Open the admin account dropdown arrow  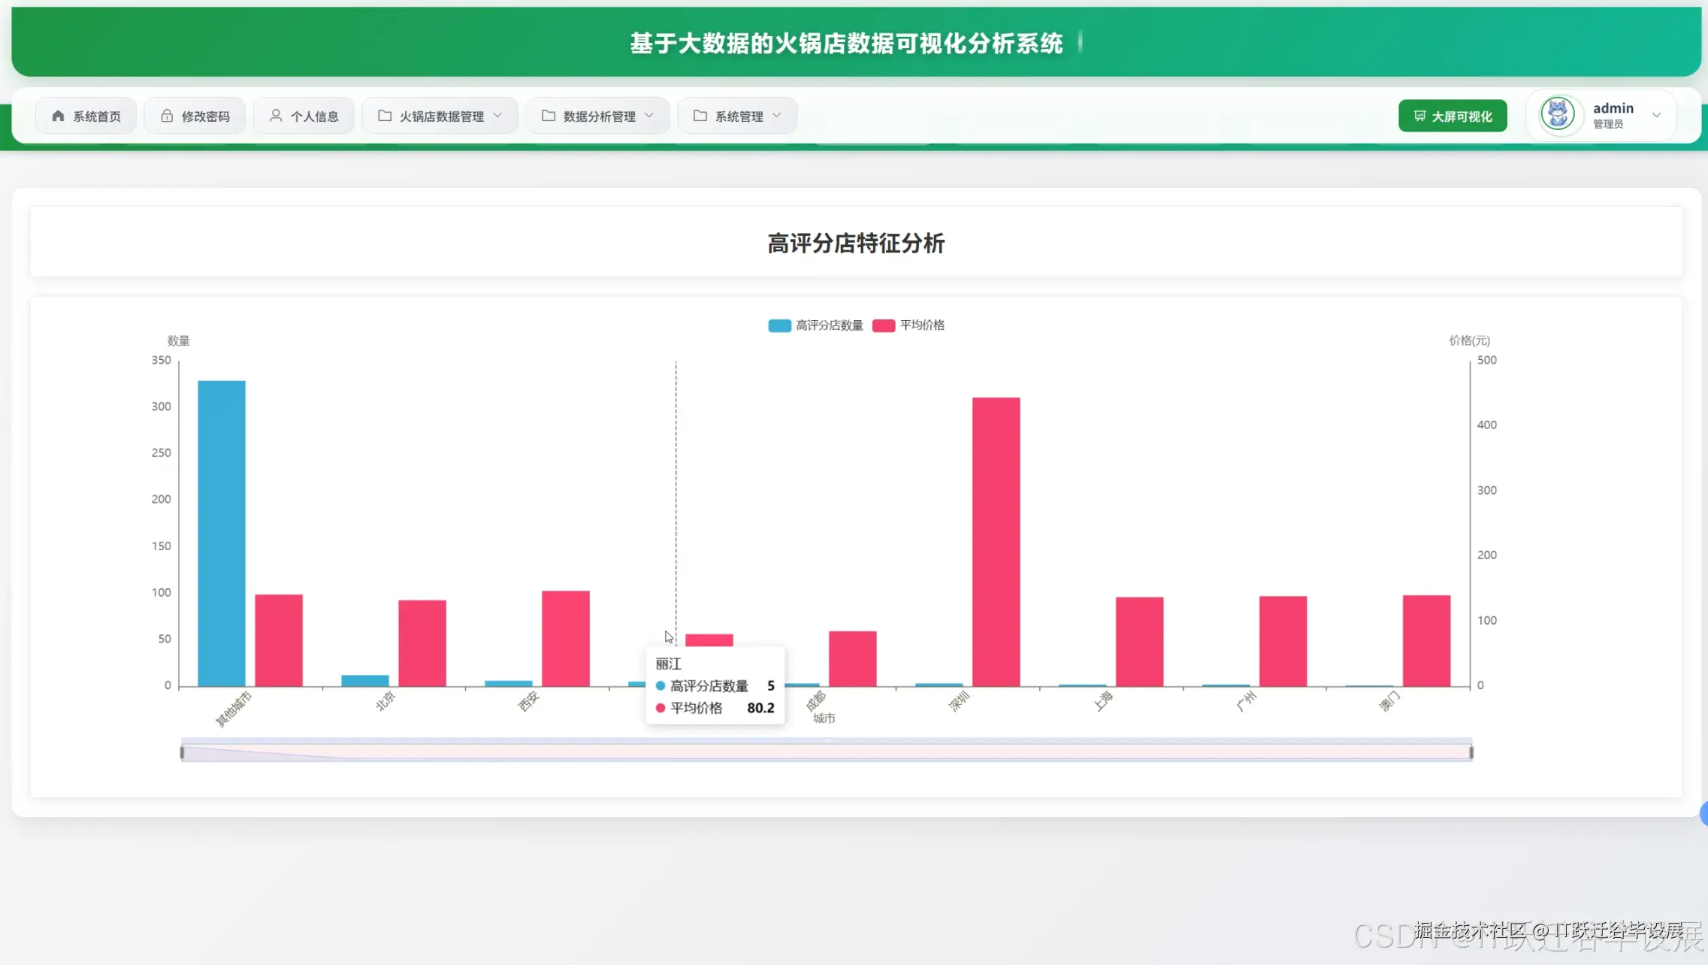coord(1658,114)
